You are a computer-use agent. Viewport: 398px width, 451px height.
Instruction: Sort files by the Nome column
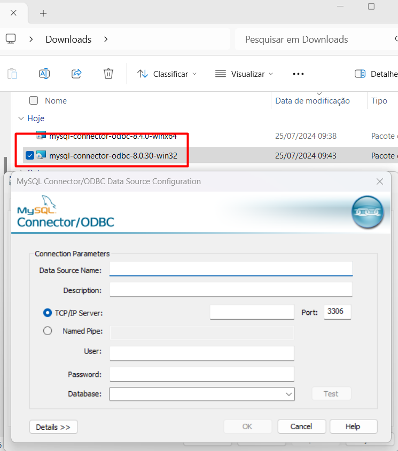point(56,101)
